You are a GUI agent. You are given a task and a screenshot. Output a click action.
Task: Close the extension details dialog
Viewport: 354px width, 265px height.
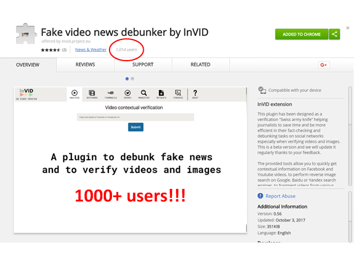[348, 28]
